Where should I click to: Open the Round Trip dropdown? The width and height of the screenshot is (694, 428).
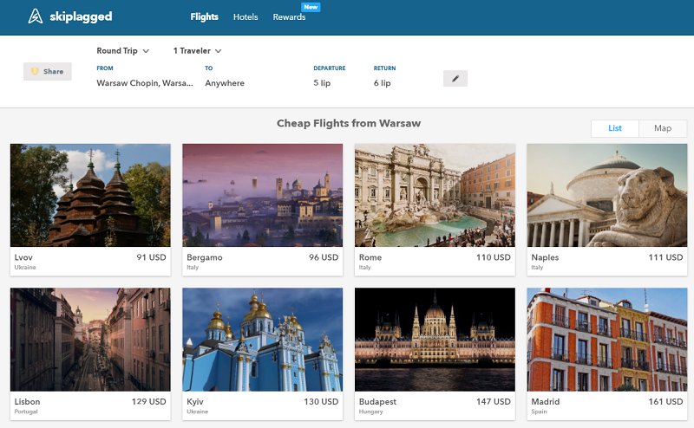coord(122,51)
